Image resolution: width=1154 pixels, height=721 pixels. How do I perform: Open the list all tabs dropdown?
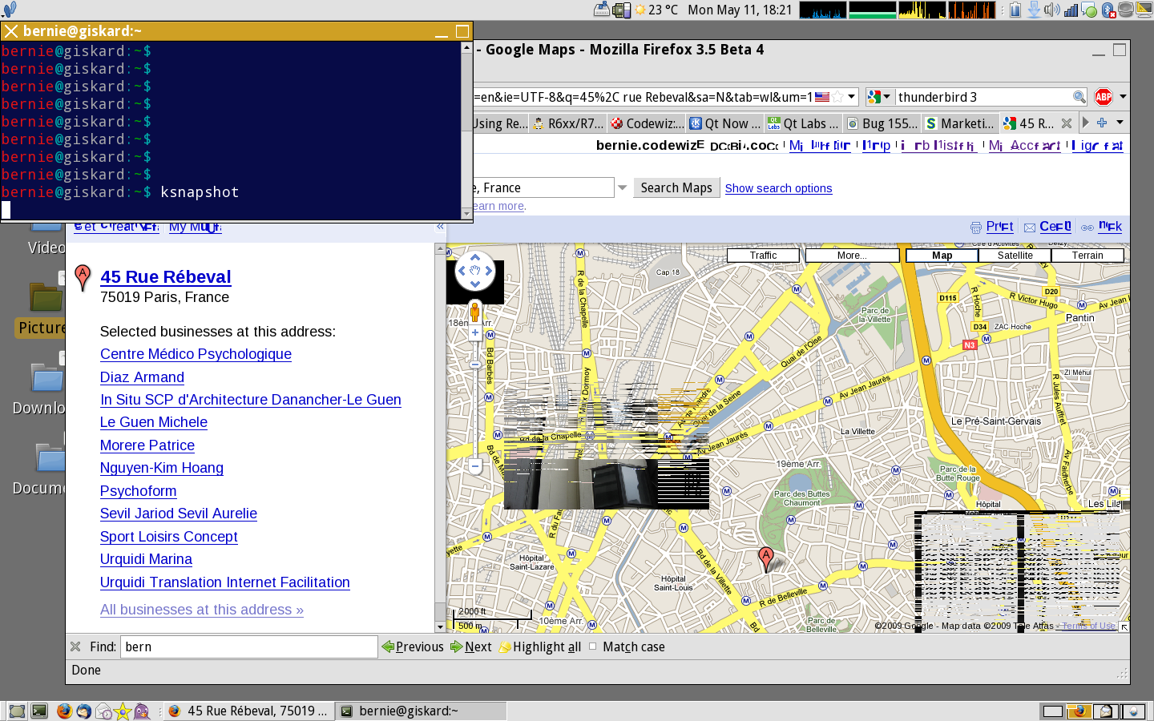pyautogui.click(x=1120, y=123)
